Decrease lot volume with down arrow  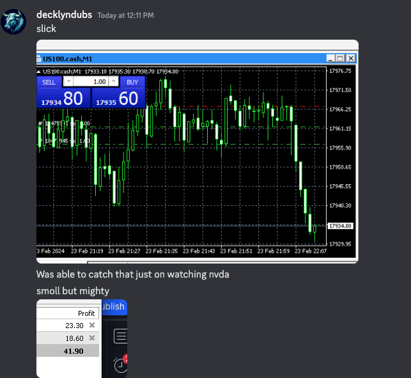(x=68, y=82)
